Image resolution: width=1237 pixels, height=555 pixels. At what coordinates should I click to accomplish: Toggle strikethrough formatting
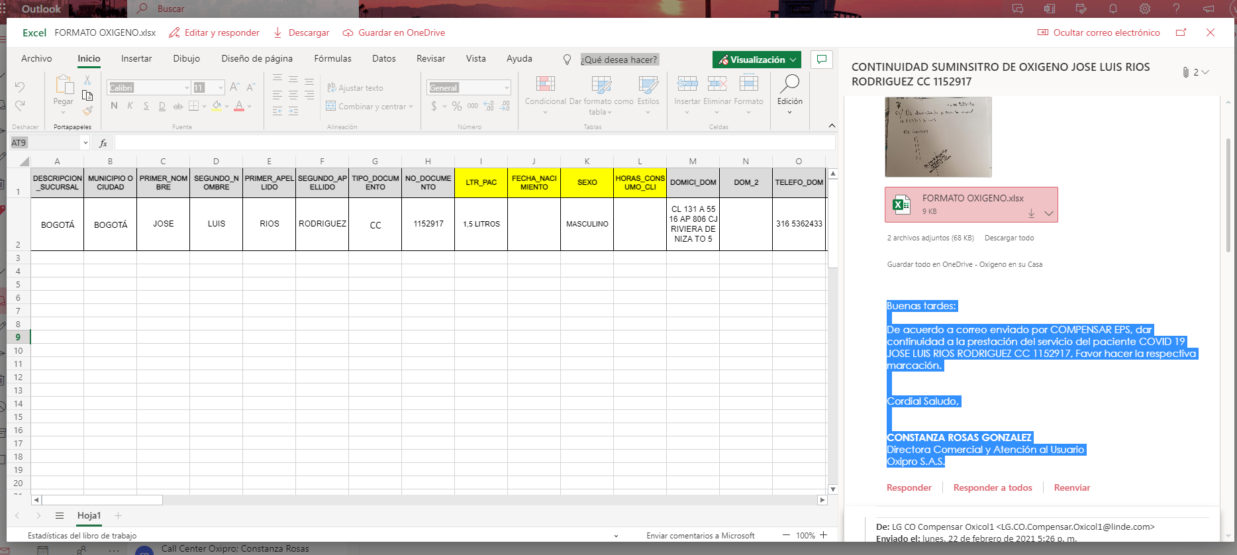(x=178, y=106)
